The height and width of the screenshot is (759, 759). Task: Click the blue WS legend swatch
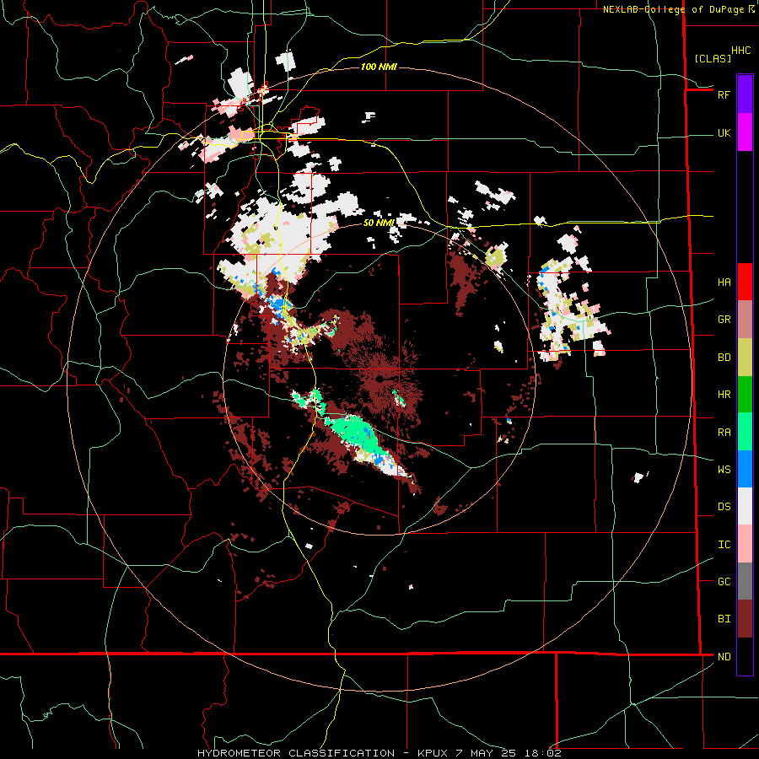coord(745,469)
